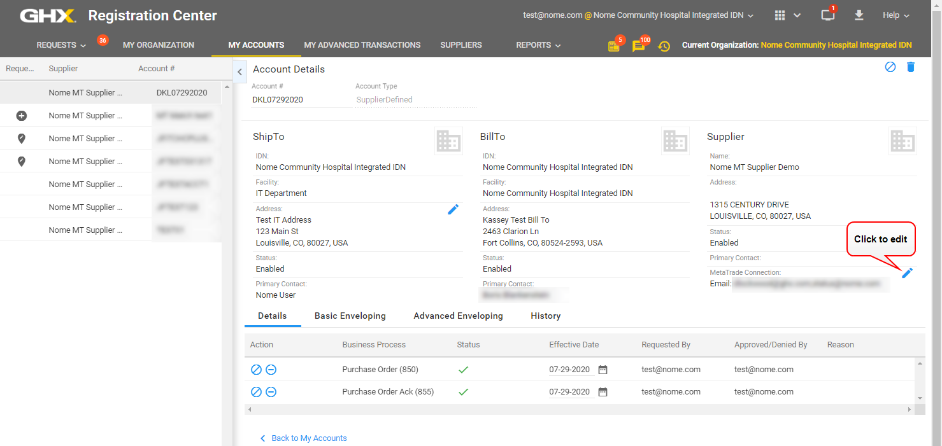Open the History tab
This screenshot has height=446, width=942.
(x=546, y=316)
